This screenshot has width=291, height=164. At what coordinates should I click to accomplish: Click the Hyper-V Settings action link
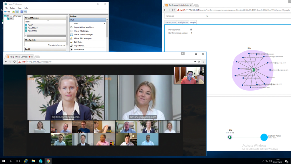click(x=81, y=31)
